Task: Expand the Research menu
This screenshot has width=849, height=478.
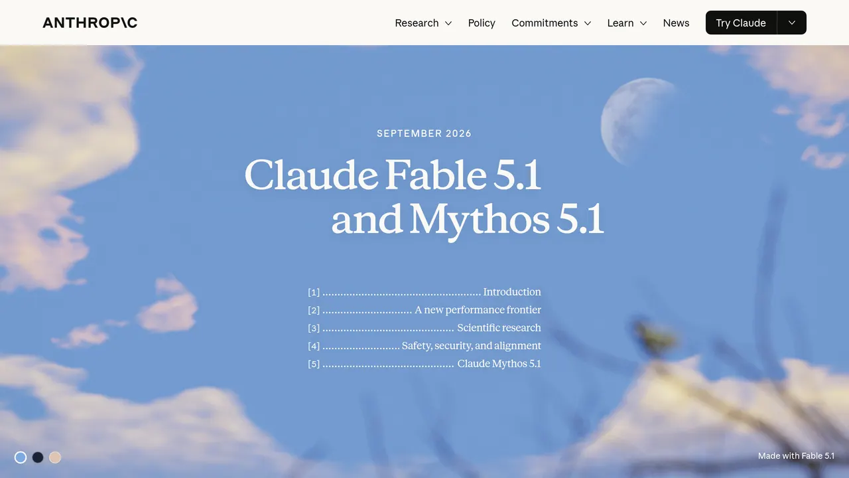Action: 423,23
